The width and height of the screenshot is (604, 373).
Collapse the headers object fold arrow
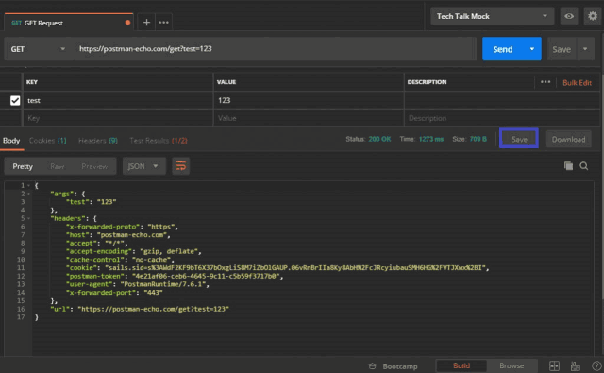click(28, 218)
